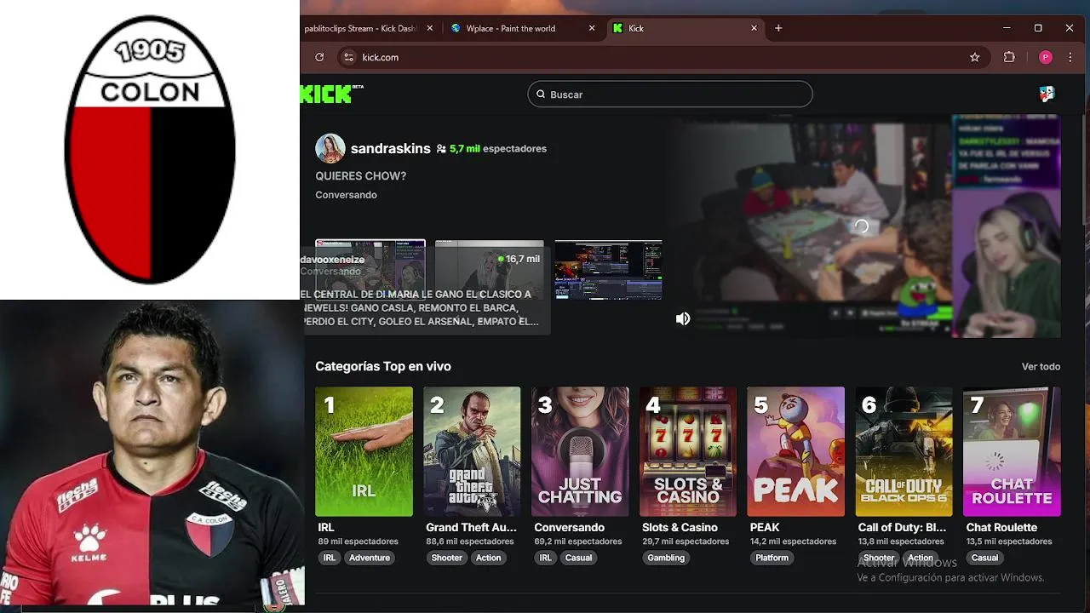Screen dimensions: 1090x613
Task: Click the Conversando category title below card
Action: pos(569,528)
